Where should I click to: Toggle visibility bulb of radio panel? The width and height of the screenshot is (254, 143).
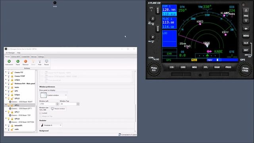click(x=9, y=129)
